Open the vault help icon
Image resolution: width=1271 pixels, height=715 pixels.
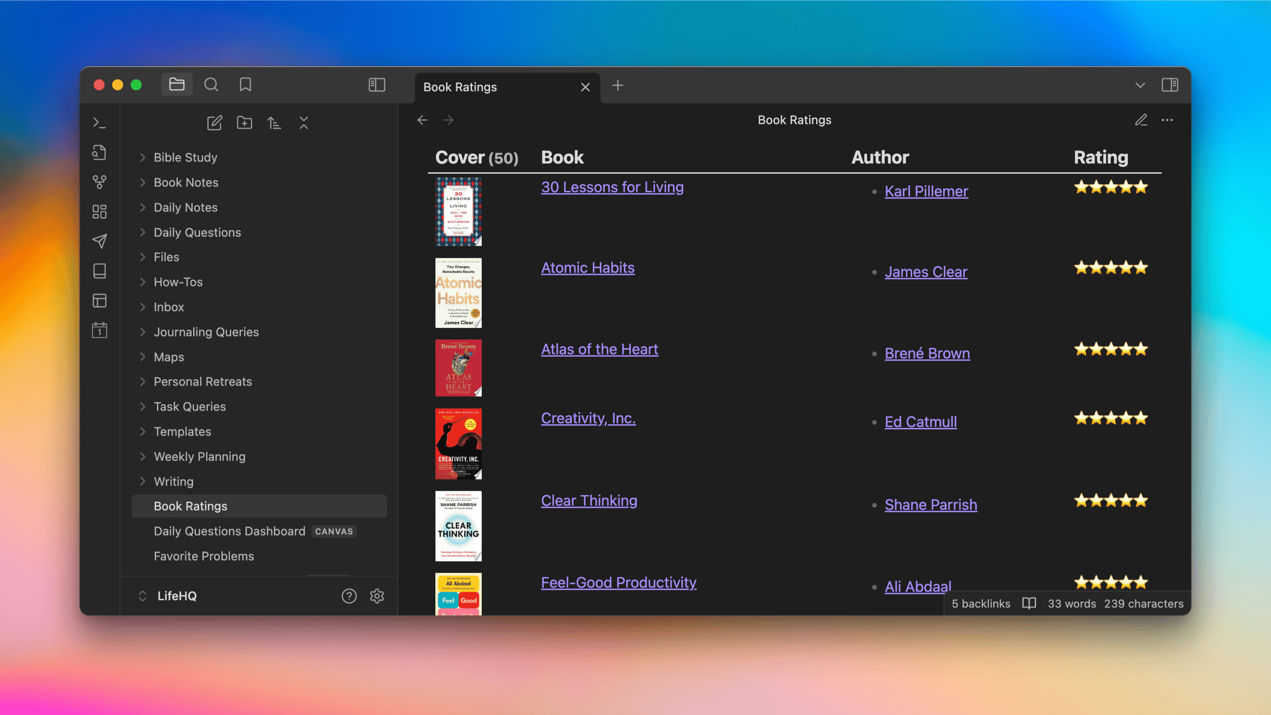click(349, 596)
